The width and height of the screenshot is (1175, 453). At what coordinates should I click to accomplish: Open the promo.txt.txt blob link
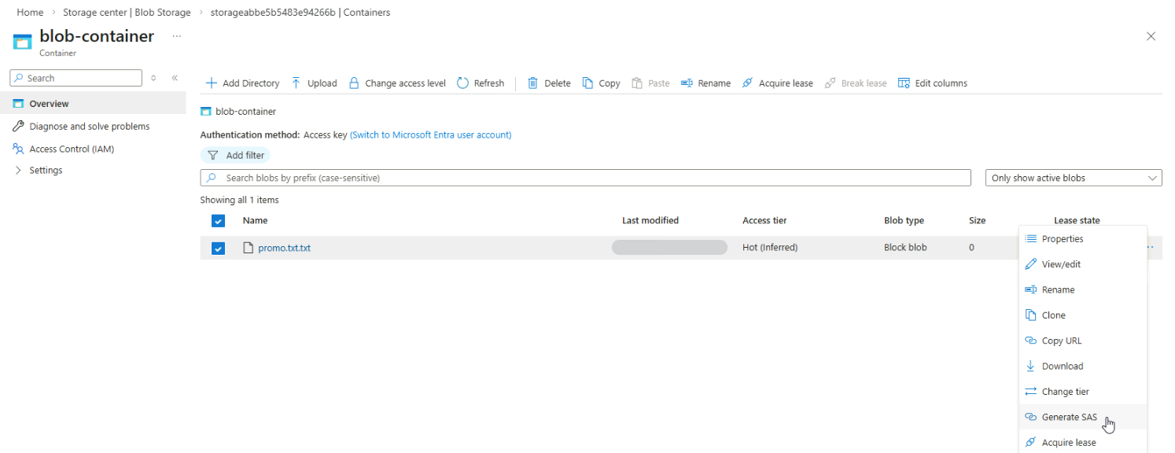284,249
